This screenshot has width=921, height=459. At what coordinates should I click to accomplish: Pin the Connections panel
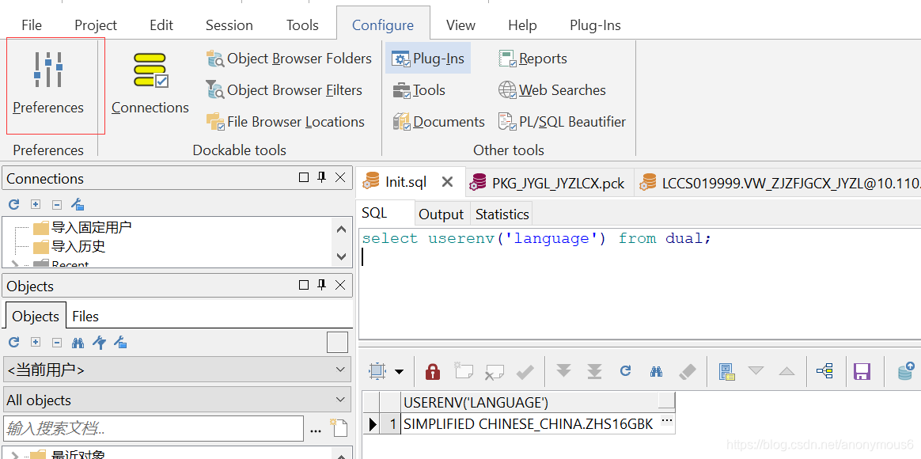(x=321, y=177)
